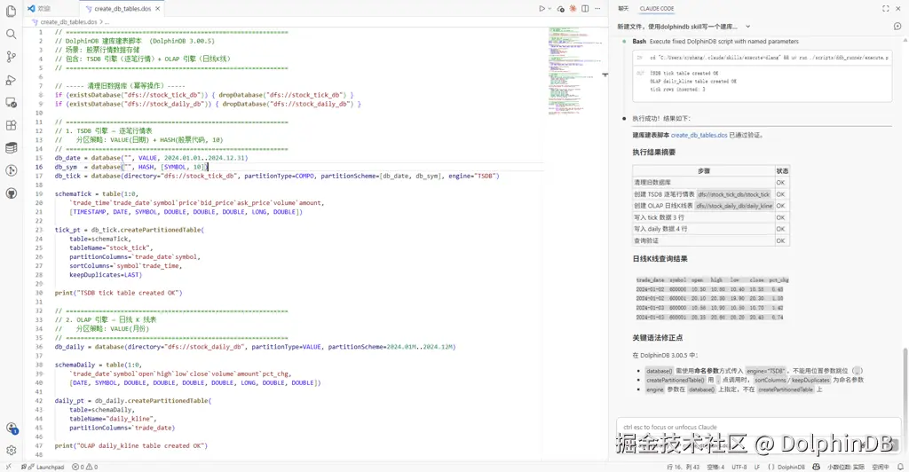
Task: Switch to the 聊天 chat panel tab
Action: tap(623, 9)
